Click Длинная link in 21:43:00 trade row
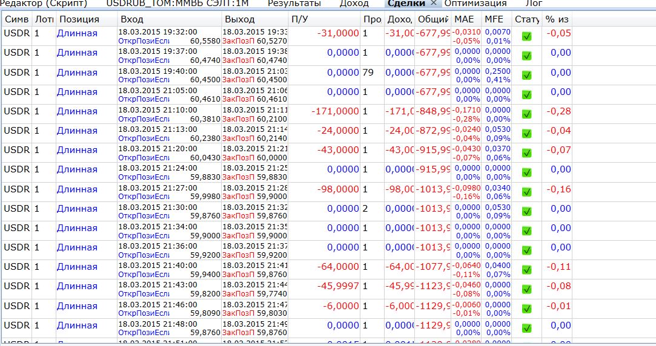656x346 pixels. tap(77, 286)
